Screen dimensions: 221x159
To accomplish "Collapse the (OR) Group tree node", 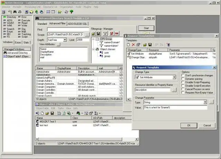I will pyautogui.click(x=93, y=39).
